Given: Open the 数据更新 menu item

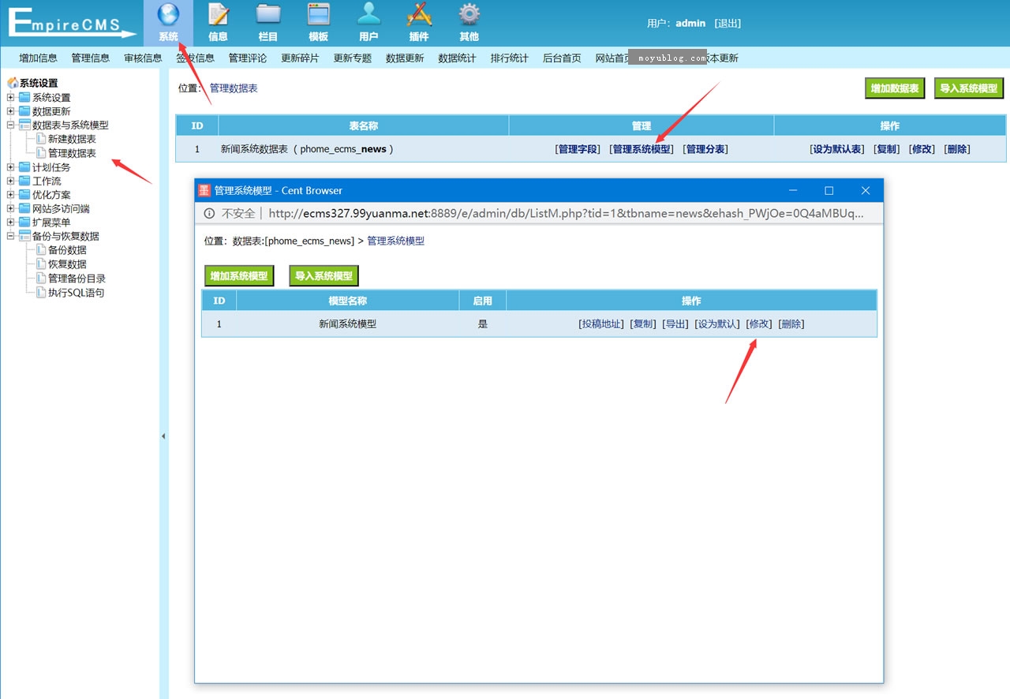Looking at the screenshot, I should (405, 58).
